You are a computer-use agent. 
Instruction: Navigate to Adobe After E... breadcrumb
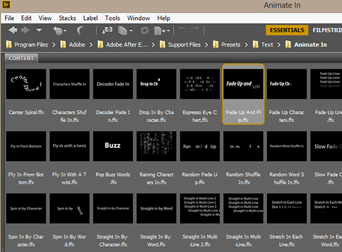pos(123,45)
